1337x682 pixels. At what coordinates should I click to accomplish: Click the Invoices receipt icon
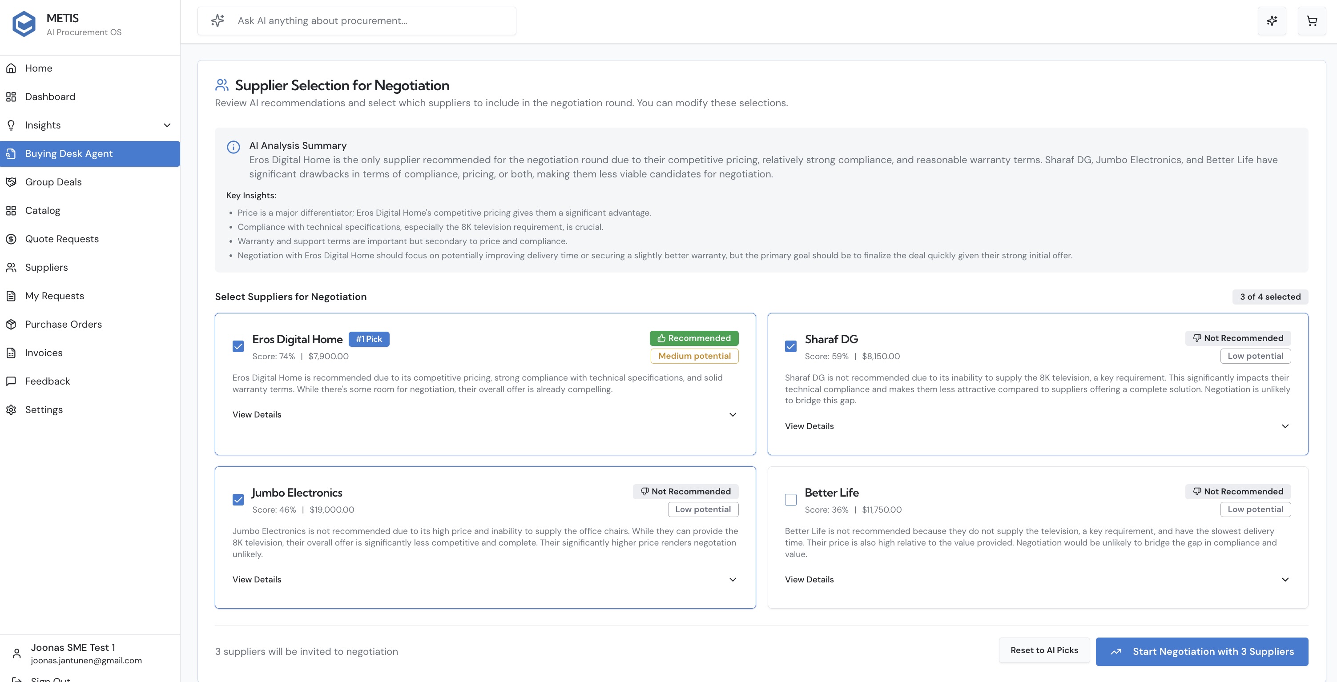11,353
